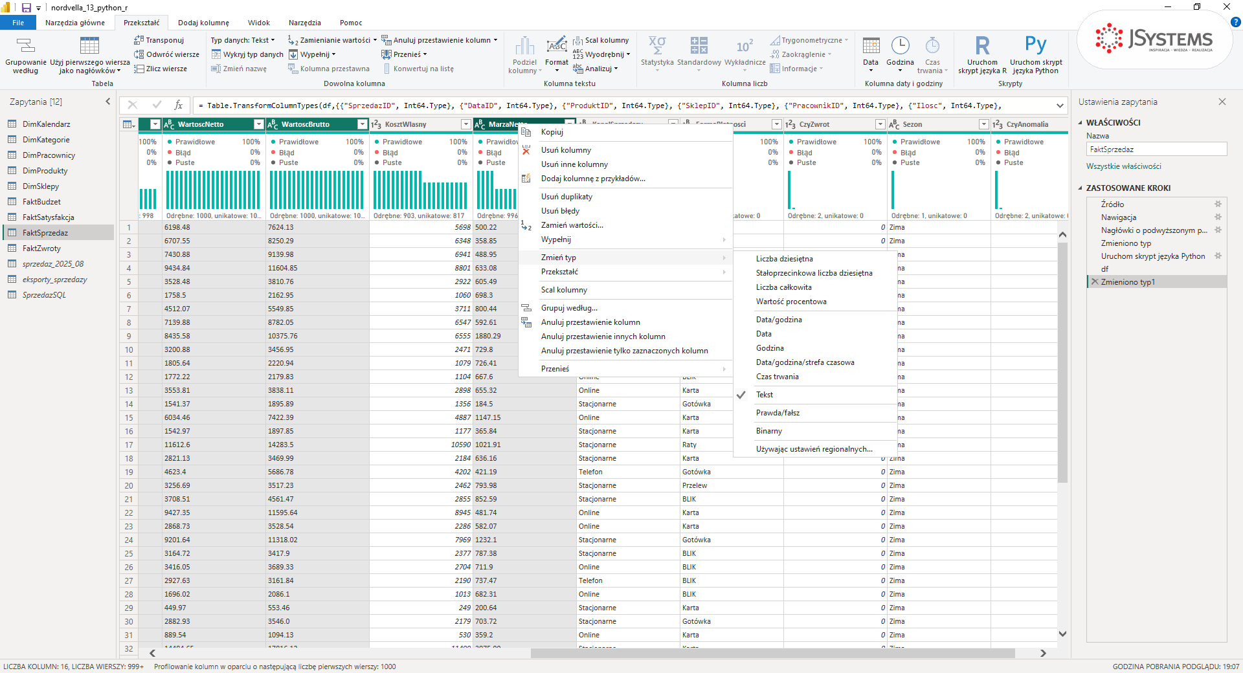Click Grupowanie według icon
Viewport: 1243px width, 673px height.
[25, 45]
